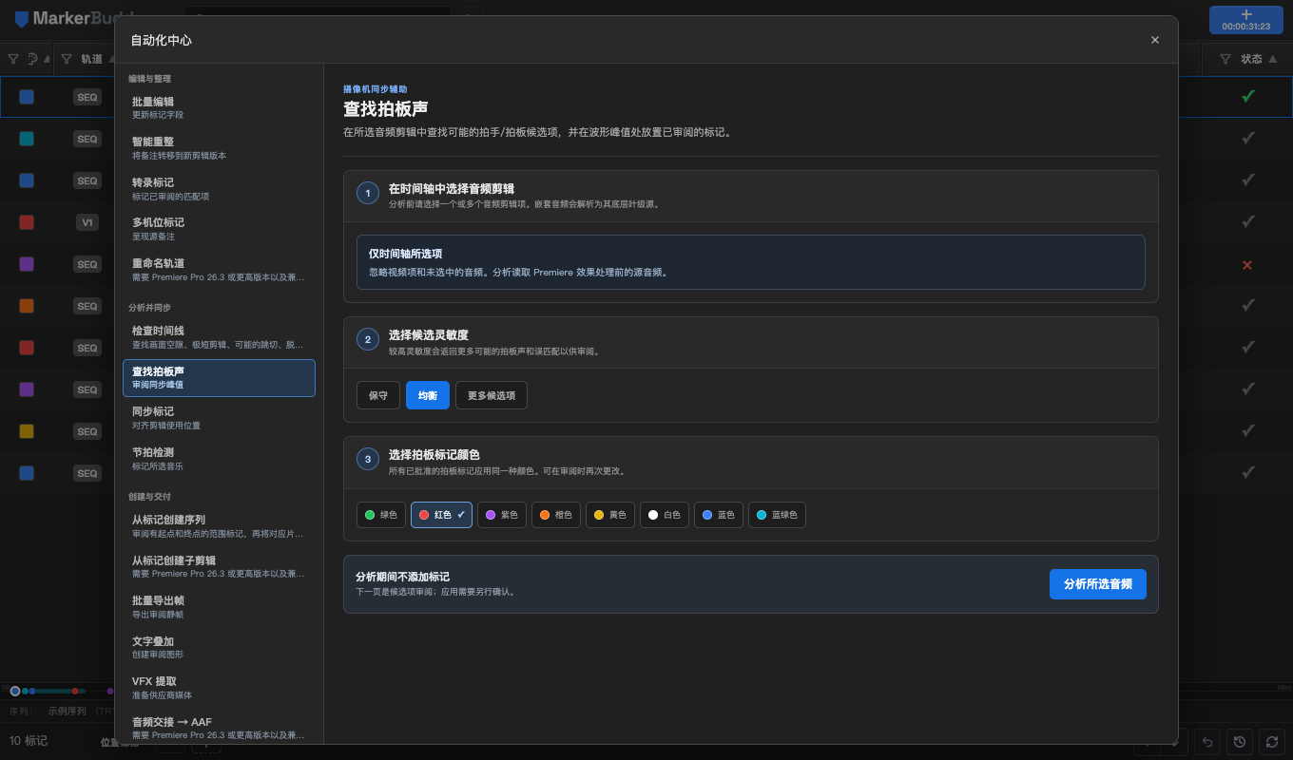
Task: Open the history clock icon in bottom bar
Action: pos(1239,741)
